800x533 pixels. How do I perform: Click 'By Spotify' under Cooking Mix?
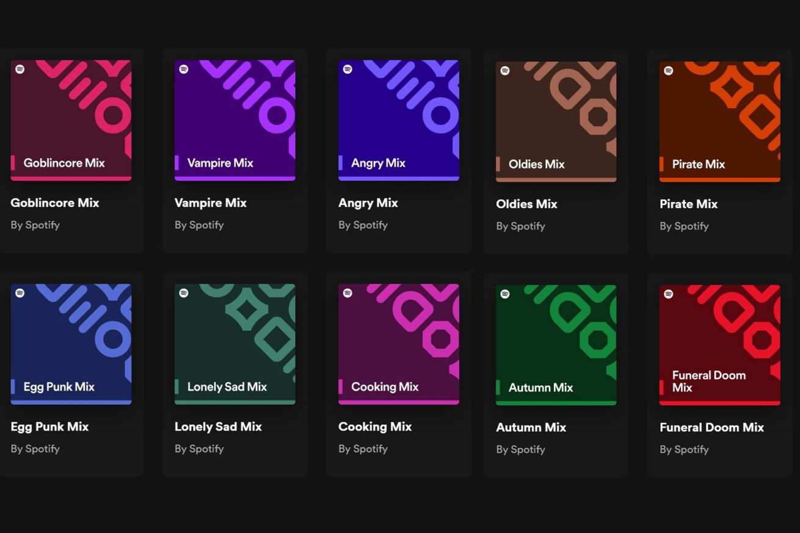tap(363, 449)
